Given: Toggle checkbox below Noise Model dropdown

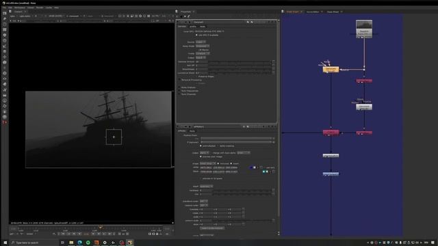Looking at the screenshot, I should (x=196, y=50).
